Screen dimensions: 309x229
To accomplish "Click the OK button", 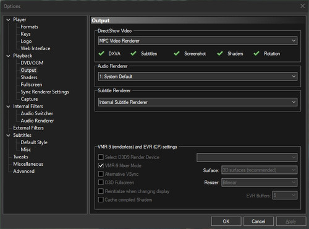I will [x=226, y=222].
